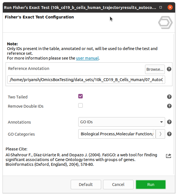Close the Fisher's Exact Test dialog

(x=169, y=8)
